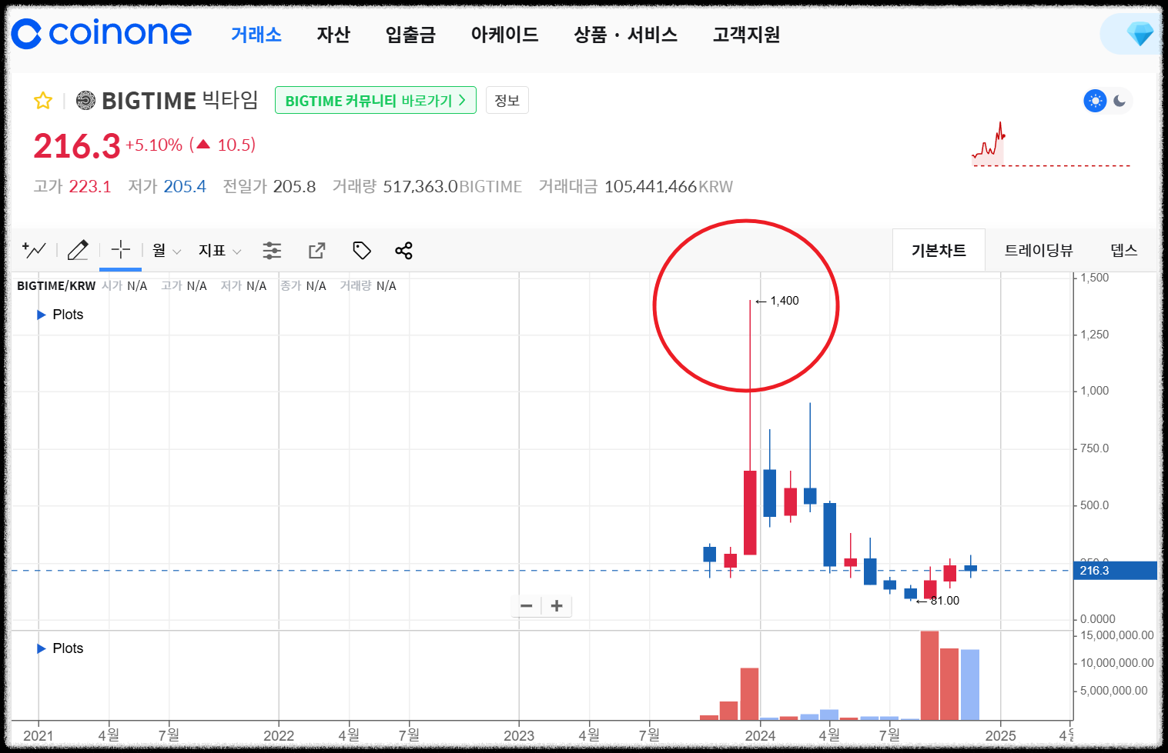Open the 거래소 menu
Image resolution: width=1168 pixels, height=753 pixels.
[256, 35]
